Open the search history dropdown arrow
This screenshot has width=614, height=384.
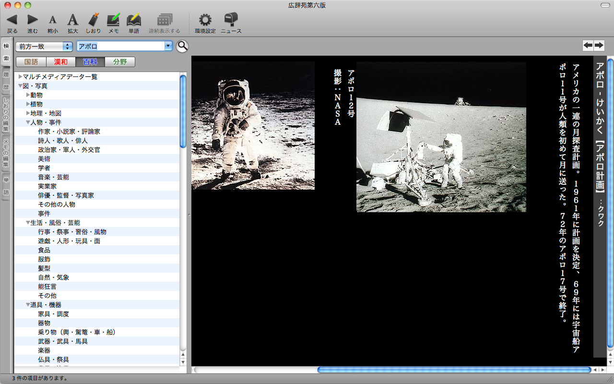tap(168, 47)
